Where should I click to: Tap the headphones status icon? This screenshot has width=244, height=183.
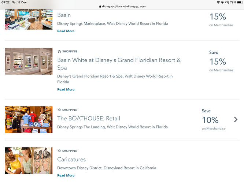(x=227, y=2)
